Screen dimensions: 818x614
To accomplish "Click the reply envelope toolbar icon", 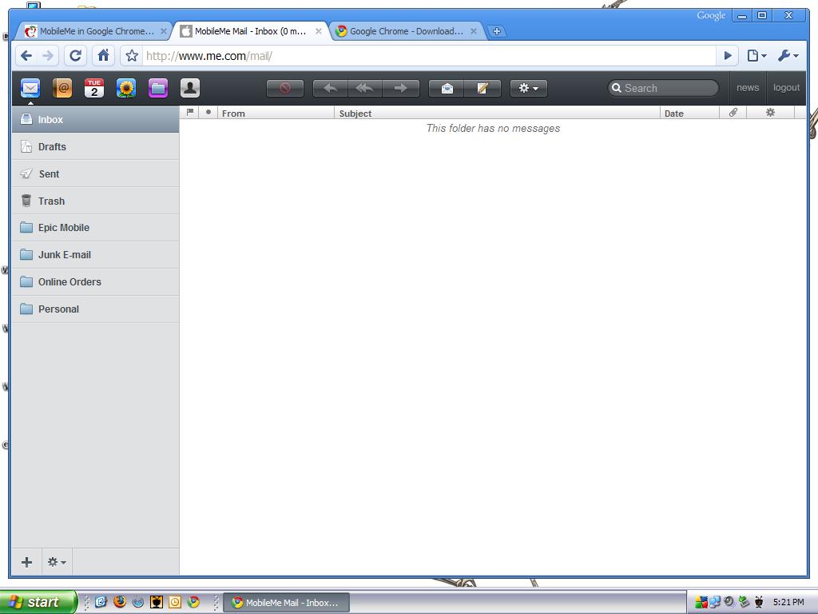I will [447, 88].
